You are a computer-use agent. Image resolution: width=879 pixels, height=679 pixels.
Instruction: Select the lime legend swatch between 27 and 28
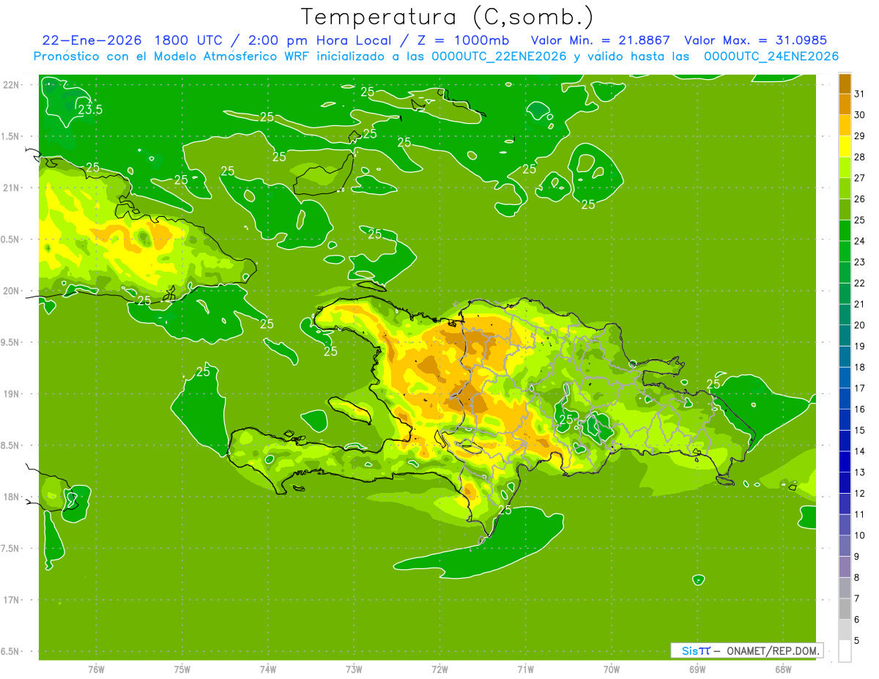point(845,168)
